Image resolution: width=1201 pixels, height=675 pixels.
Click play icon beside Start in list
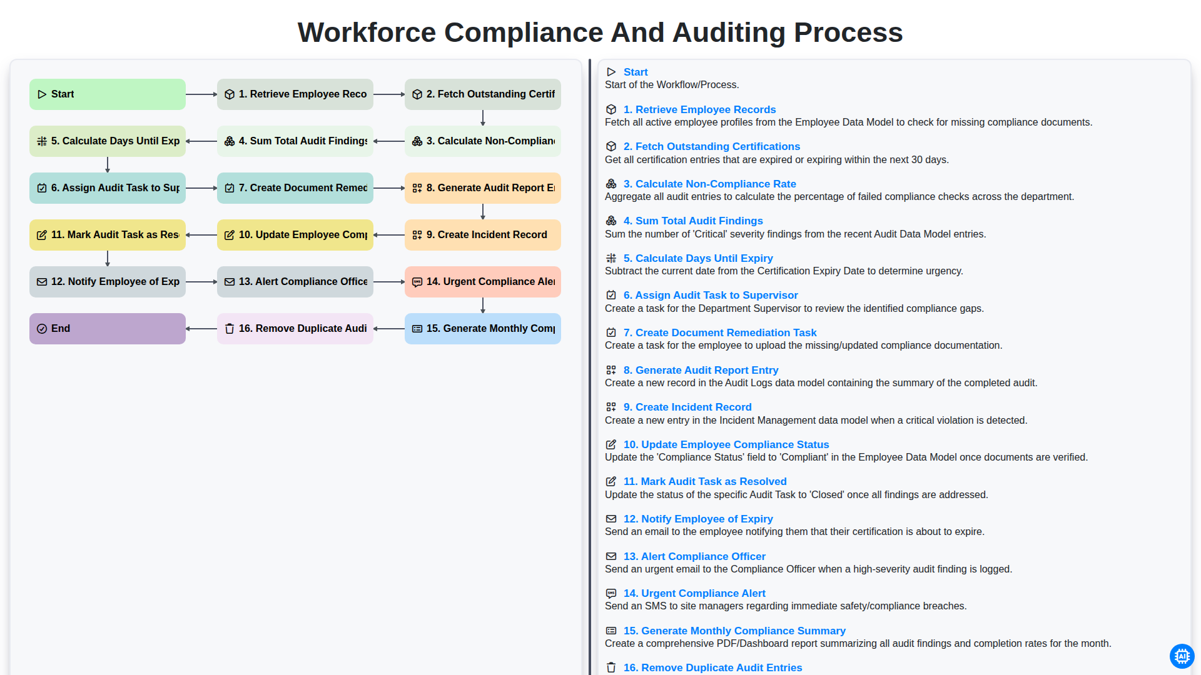point(611,72)
